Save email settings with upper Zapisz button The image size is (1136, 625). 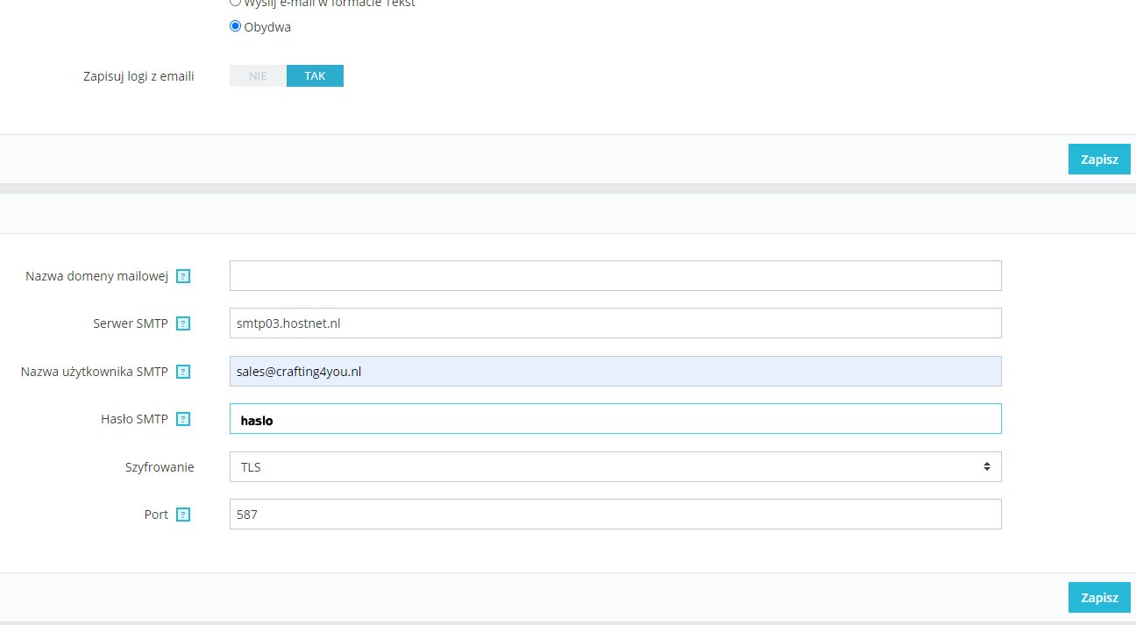[1099, 160]
